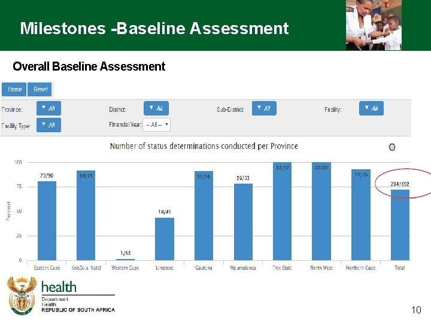
Task: Select the Eastern Cape bar
Action: pos(47,221)
